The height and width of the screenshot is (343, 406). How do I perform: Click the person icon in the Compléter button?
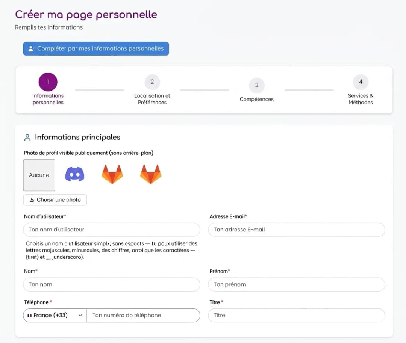point(31,48)
